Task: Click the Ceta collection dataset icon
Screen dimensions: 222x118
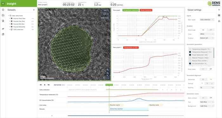Action: [12, 29]
